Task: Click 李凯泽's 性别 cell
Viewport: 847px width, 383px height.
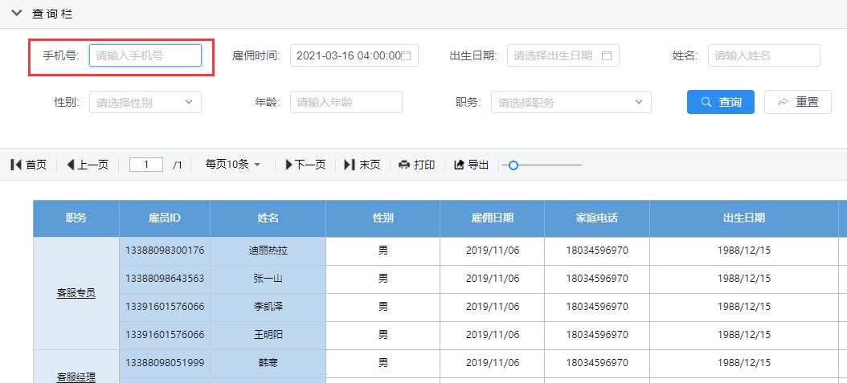Action: click(x=383, y=307)
